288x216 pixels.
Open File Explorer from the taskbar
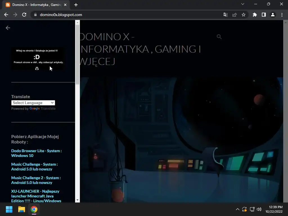21,209
